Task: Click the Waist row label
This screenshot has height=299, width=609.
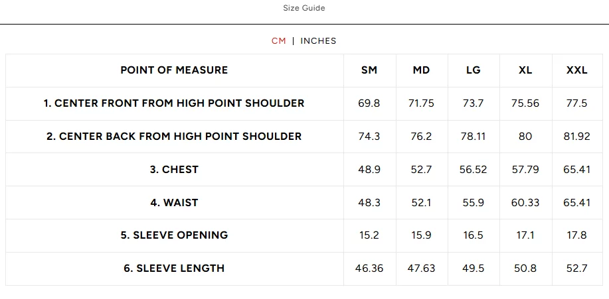Action: [x=174, y=203]
